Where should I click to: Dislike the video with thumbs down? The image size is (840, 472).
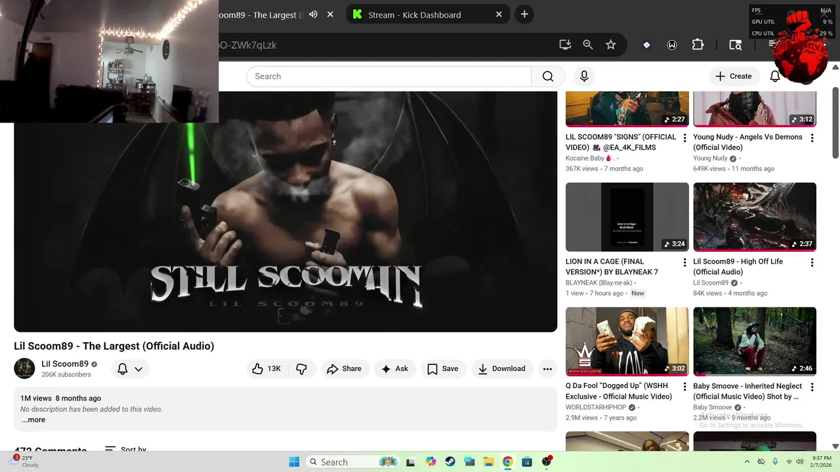click(302, 368)
